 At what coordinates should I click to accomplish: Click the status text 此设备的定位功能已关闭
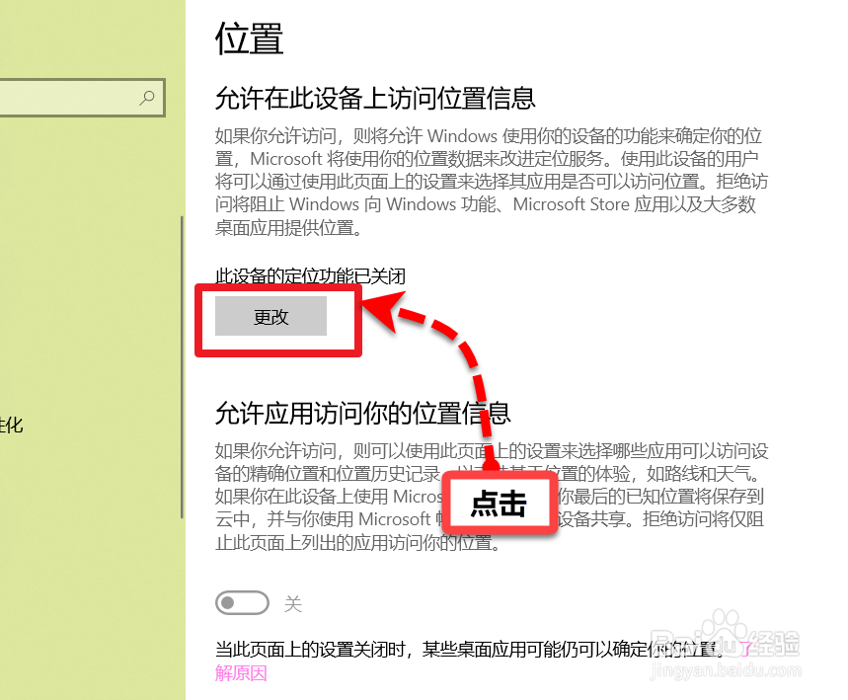311,276
